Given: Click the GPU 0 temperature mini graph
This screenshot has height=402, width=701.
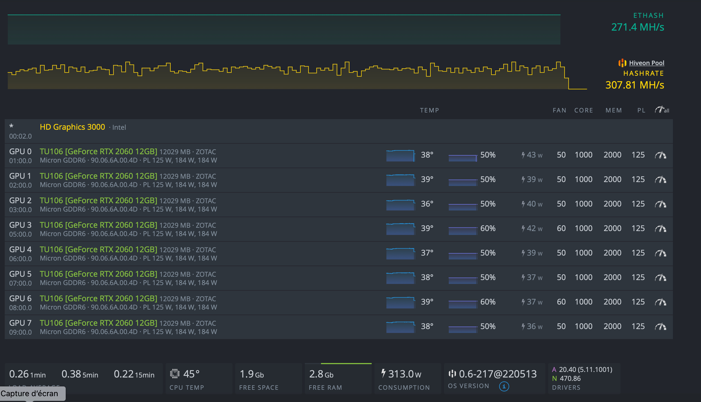Looking at the screenshot, I should click(x=400, y=155).
